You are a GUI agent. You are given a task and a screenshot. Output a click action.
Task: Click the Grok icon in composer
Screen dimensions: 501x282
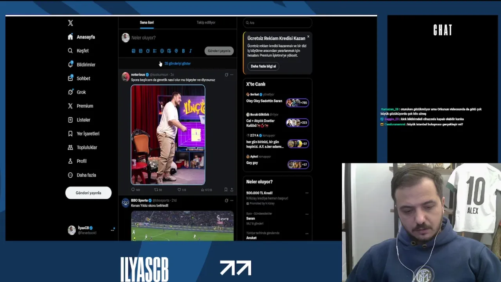(148, 51)
